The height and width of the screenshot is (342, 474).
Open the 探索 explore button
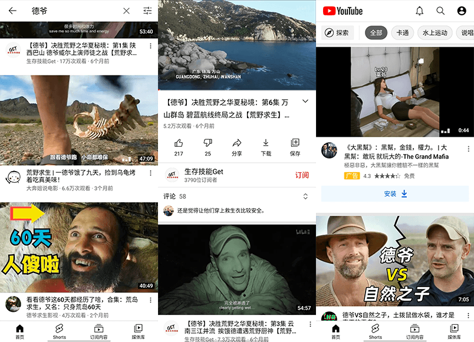(337, 32)
